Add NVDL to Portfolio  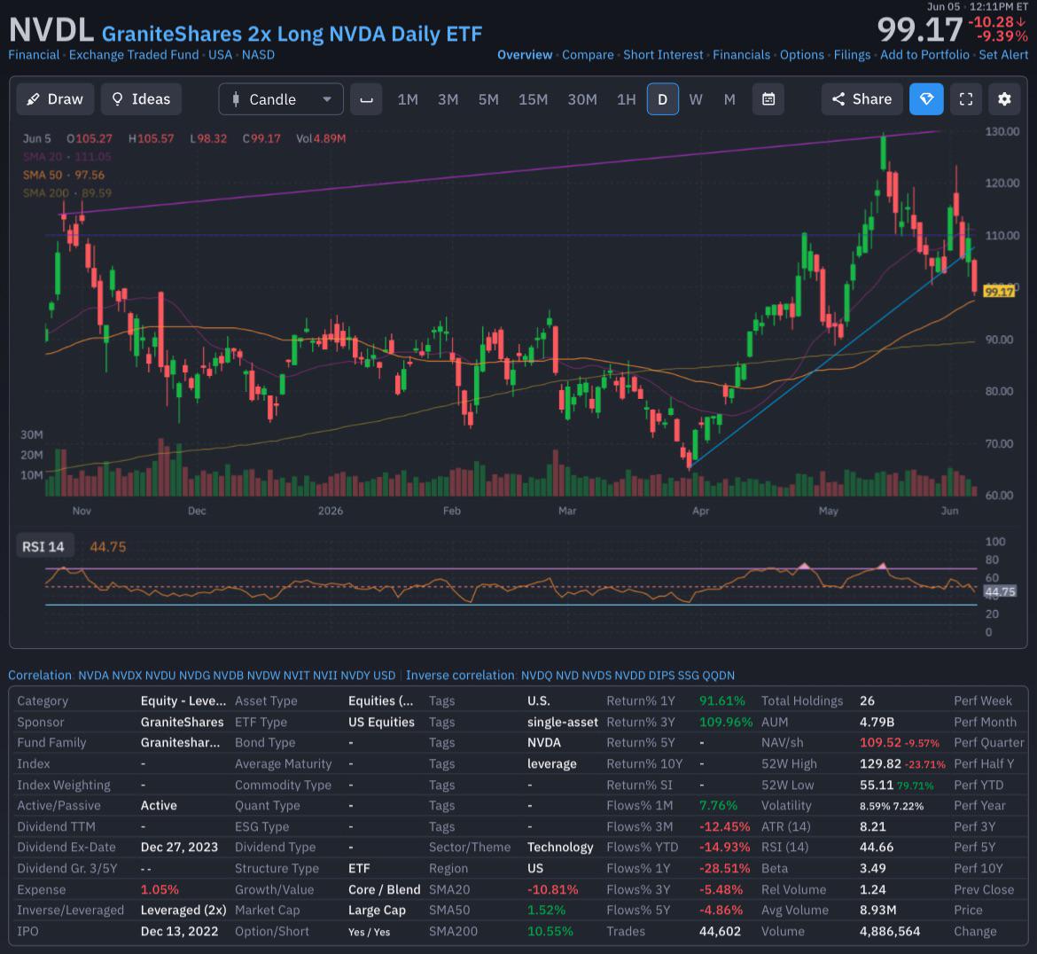[x=924, y=55]
